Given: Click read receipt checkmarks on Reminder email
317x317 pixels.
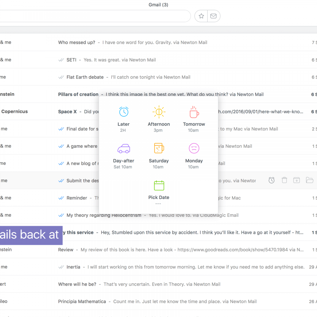Looking at the screenshot, I should (61, 198).
